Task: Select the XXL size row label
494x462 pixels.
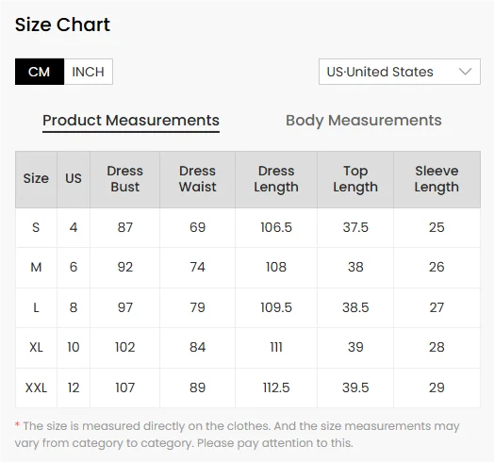Action: pos(36,388)
